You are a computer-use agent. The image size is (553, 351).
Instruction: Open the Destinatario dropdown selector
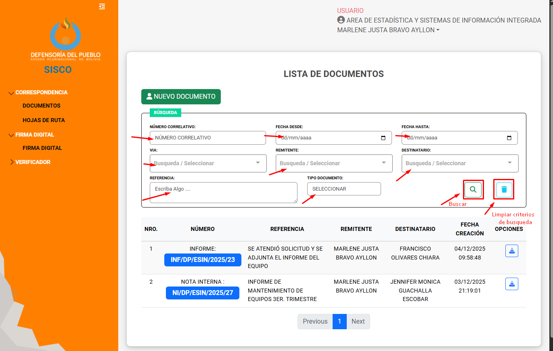tap(460, 163)
